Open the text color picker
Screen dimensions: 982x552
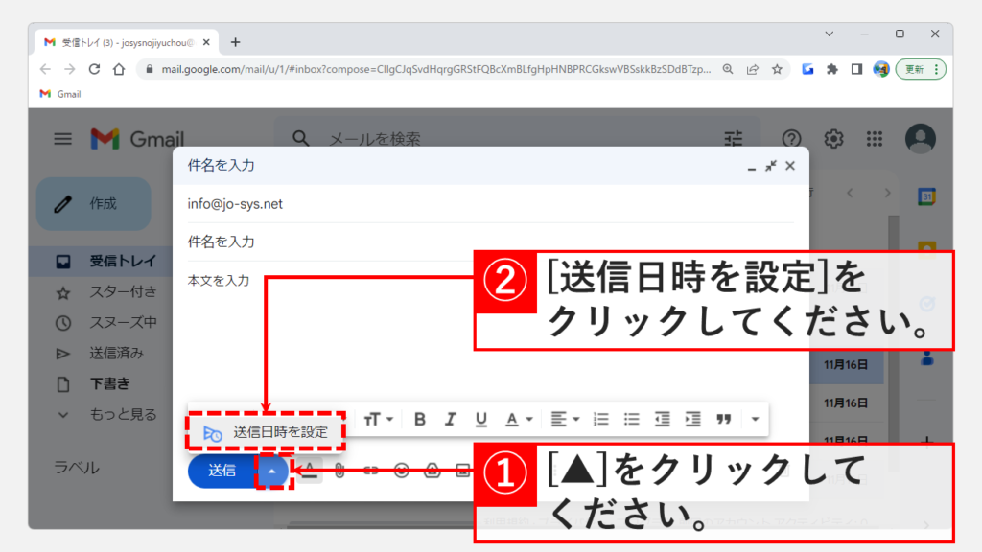(x=519, y=420)
